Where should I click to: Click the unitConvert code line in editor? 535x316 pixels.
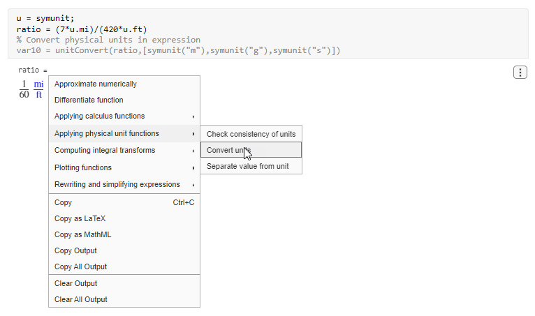[x=179, y=50]
